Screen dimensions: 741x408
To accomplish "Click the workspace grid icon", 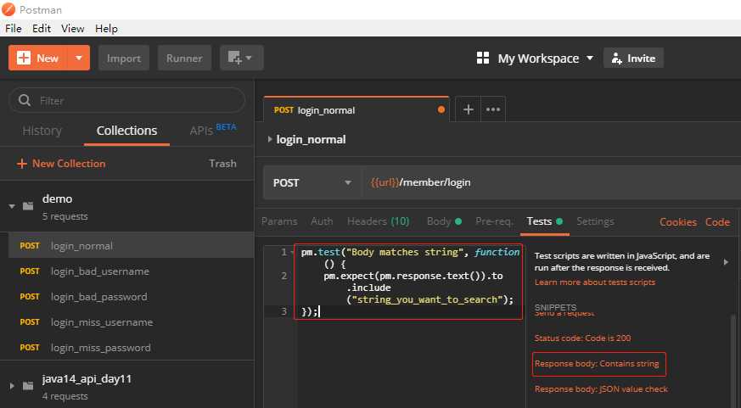I will 483,58.
